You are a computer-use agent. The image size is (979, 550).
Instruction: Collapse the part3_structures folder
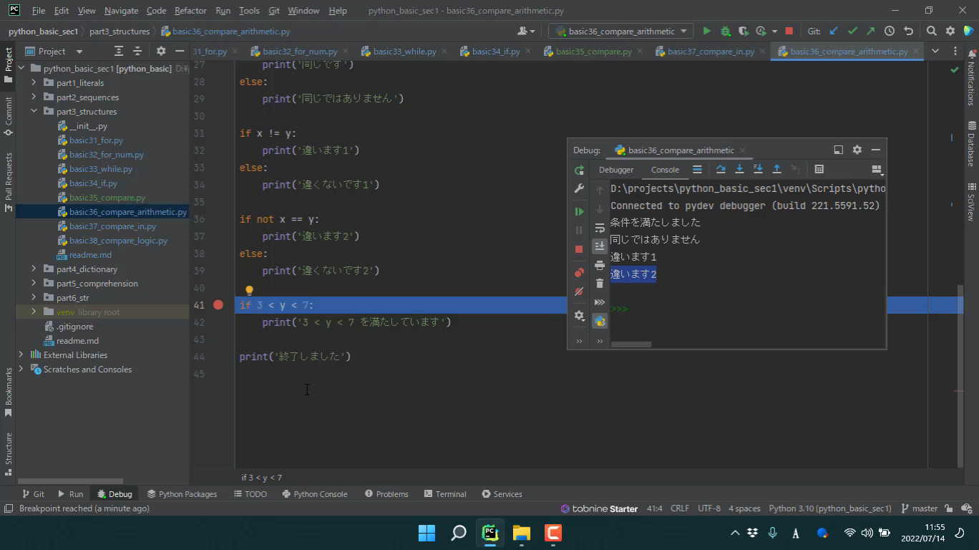(x=34, y=112)
